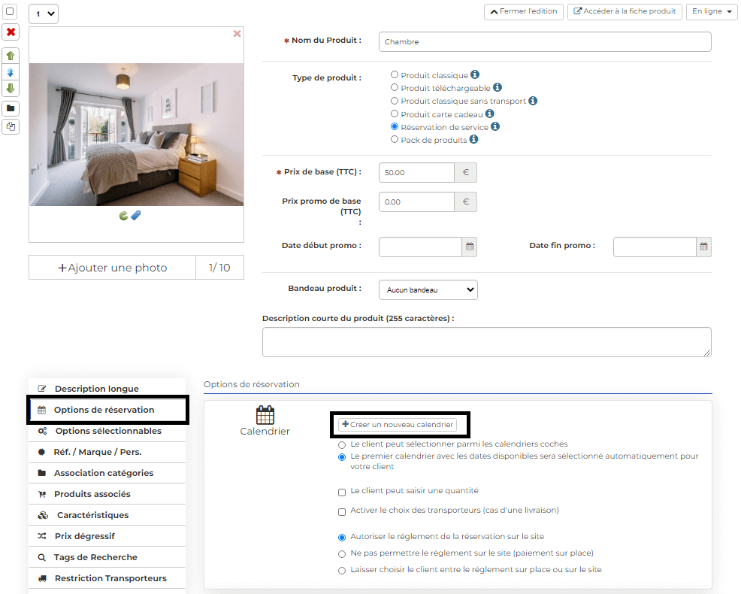Select Produit classique sans transport radio
This screenshot has width=741, height=594.
click(395, 101)
